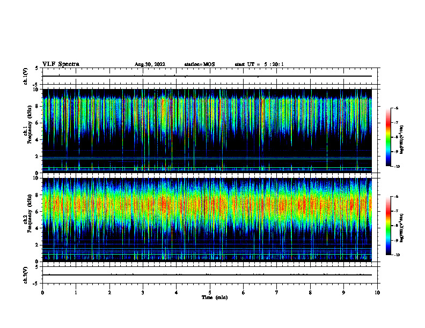Click the ch.1 colorbar tick label "-10"
Viewport: 425px width, 328px height.
click(397, 167)
